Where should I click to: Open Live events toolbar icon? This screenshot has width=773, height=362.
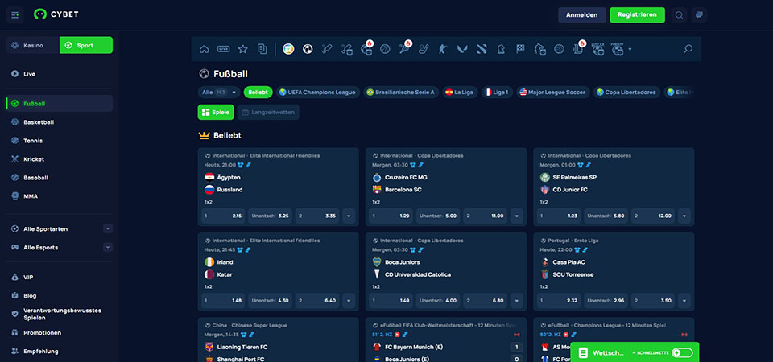224,49
